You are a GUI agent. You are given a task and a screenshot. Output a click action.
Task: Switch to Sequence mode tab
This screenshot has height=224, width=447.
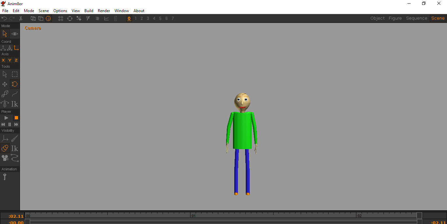tap(417, 18)
